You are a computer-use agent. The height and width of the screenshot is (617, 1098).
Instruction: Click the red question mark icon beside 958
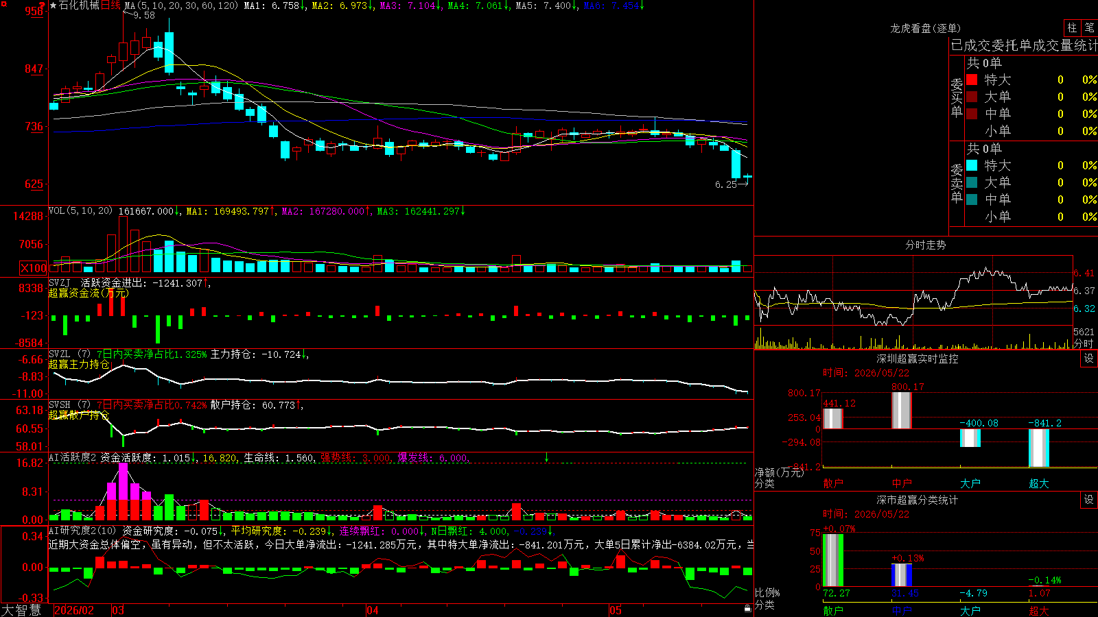(x=43, y=5)
